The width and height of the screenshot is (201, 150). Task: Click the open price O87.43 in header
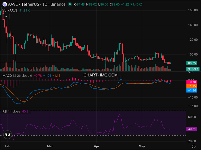coord(79,4)
